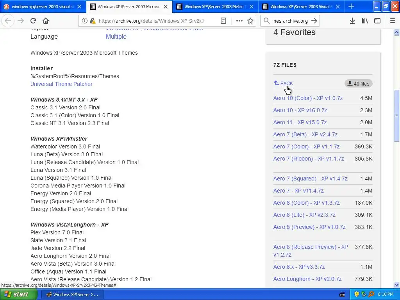Download Aero 10 - XP v16.0.7z
Viewport: 400px width, 300px height.
click(300, 110)
